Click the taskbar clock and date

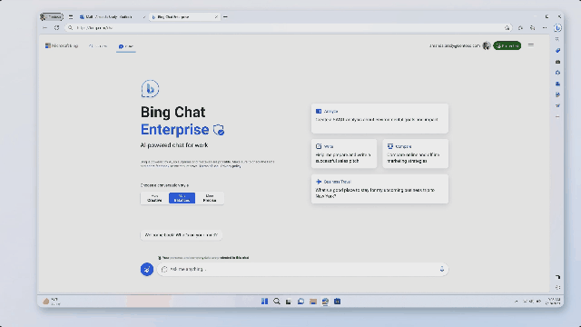click(554, 302)
